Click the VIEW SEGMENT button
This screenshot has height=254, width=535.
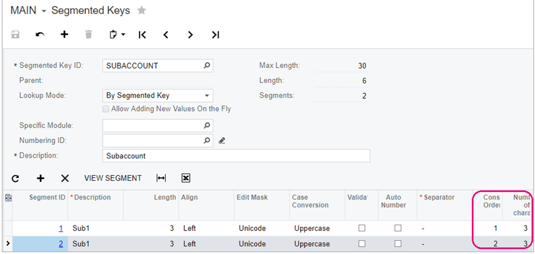(113, 178)
